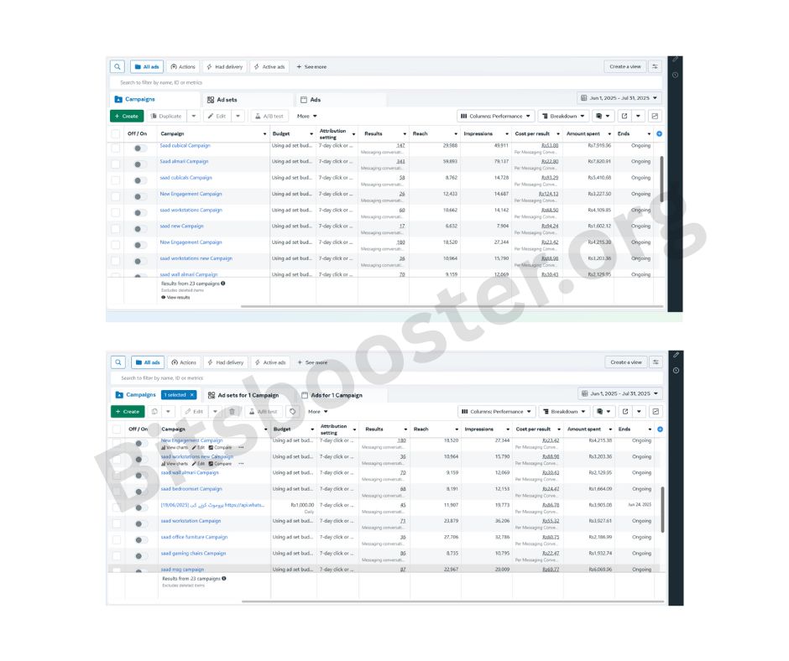Toggle the saad gaming chairs Campaign switch
The image size is (789, 661).
click(141, 556)
